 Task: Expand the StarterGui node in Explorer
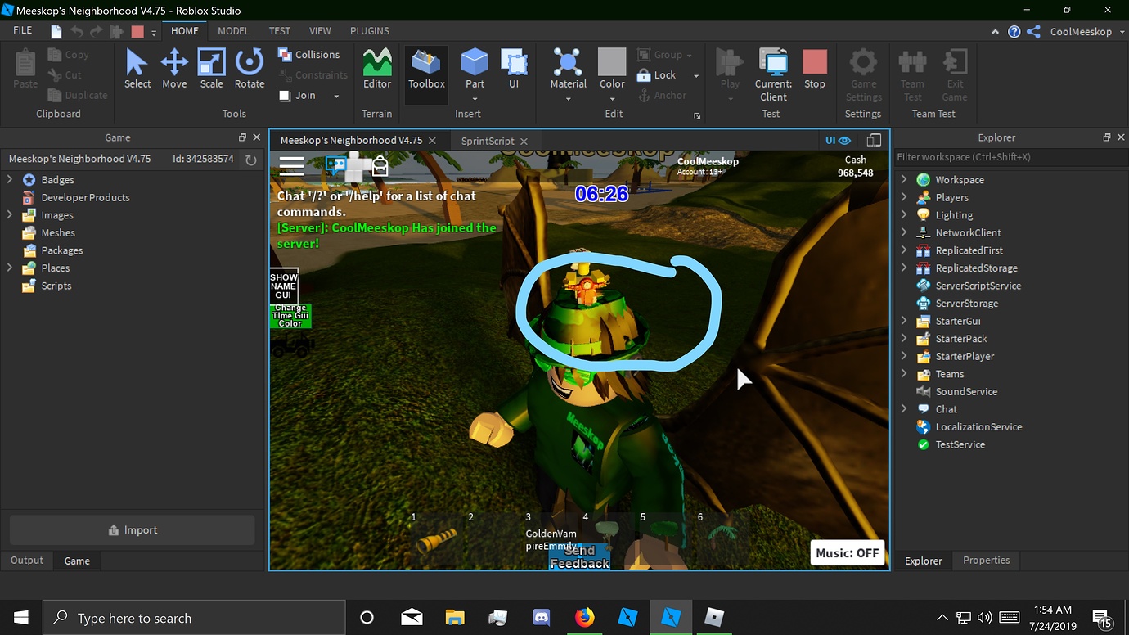[x=904, y=321]
